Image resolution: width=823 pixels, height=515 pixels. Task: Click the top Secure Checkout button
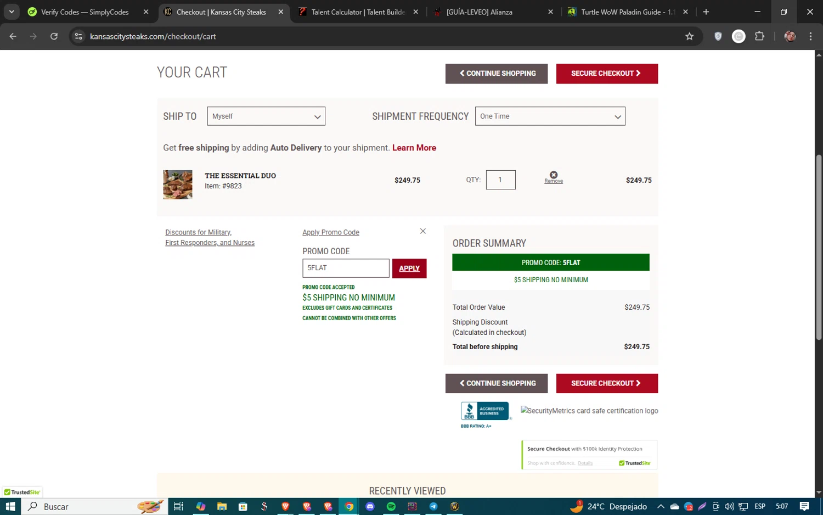pos(607,74)
